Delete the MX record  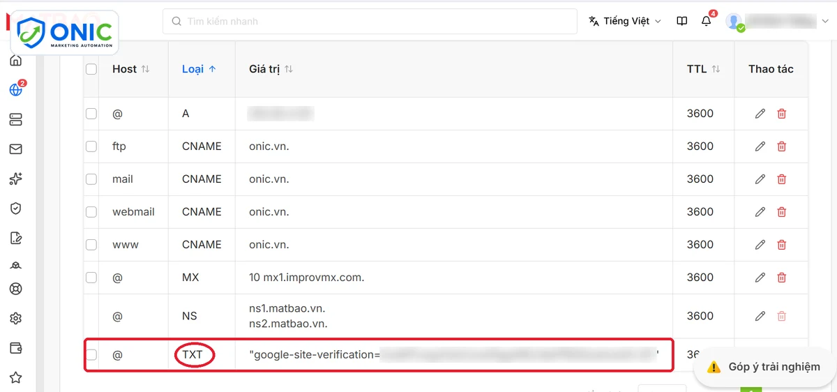tap(782, 278)
